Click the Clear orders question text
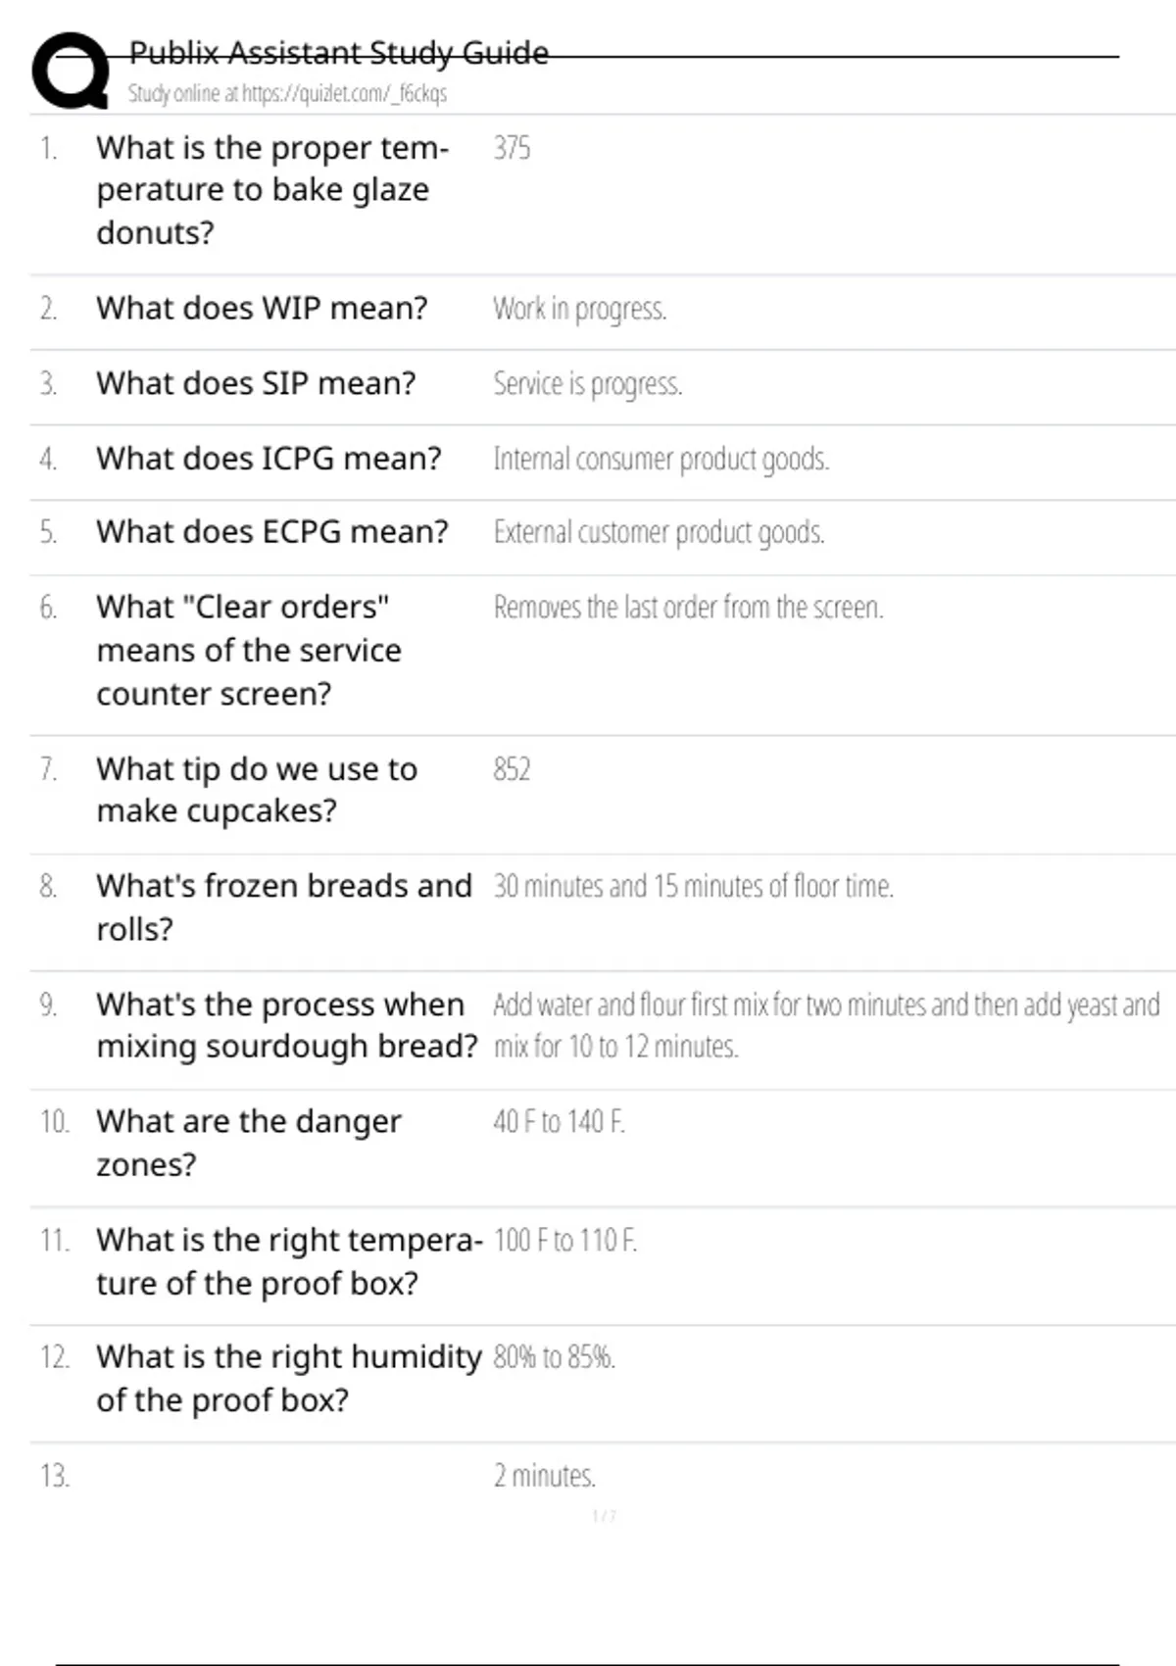The width and height of the screenshot is (1176, 1666). 248,650
